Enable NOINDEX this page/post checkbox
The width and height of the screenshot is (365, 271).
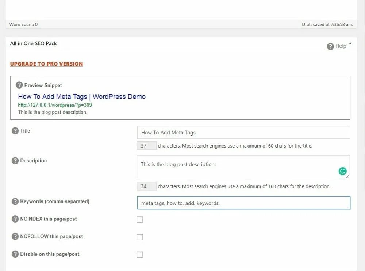tap(140, 220)
